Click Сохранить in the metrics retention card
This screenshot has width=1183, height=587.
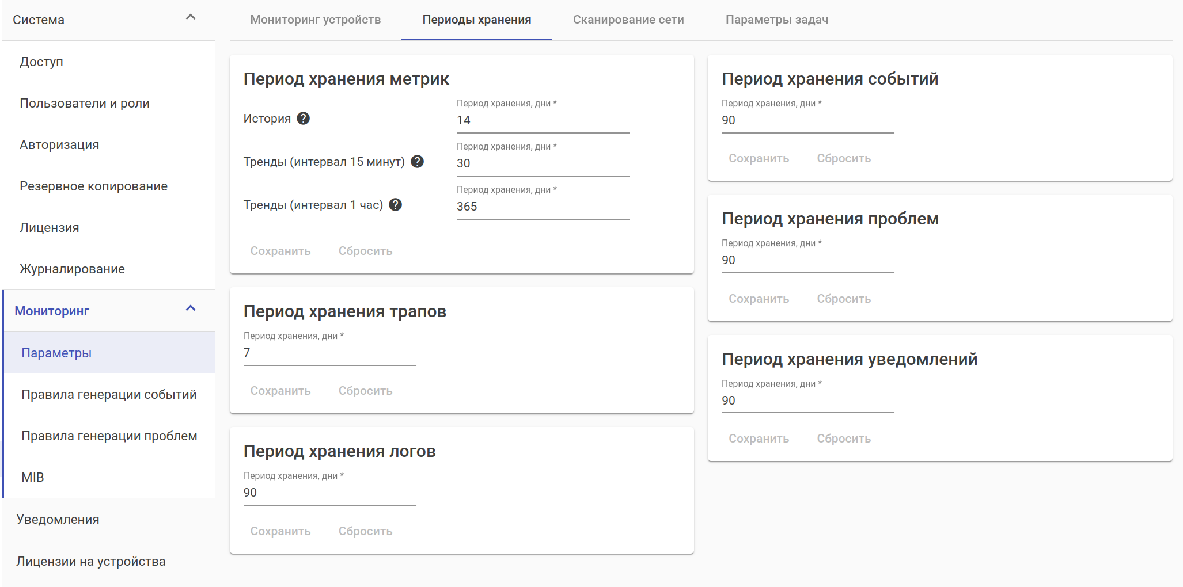(x=280, y=251)
